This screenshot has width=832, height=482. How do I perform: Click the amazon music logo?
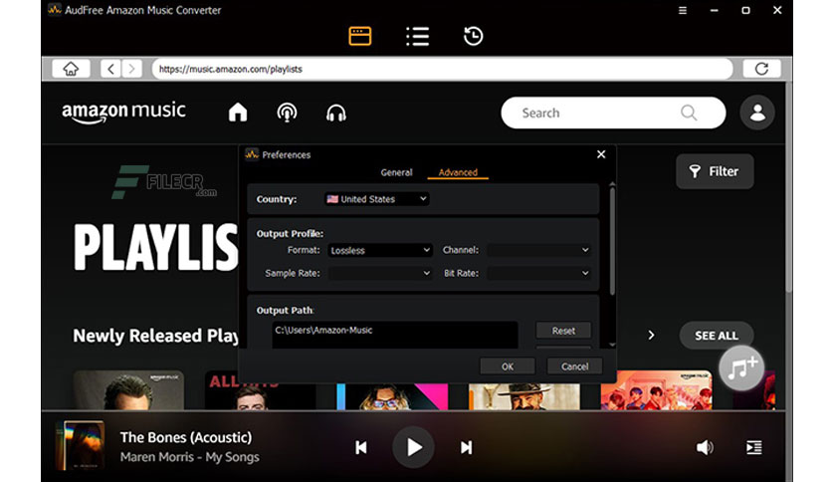tap(123, 112)
